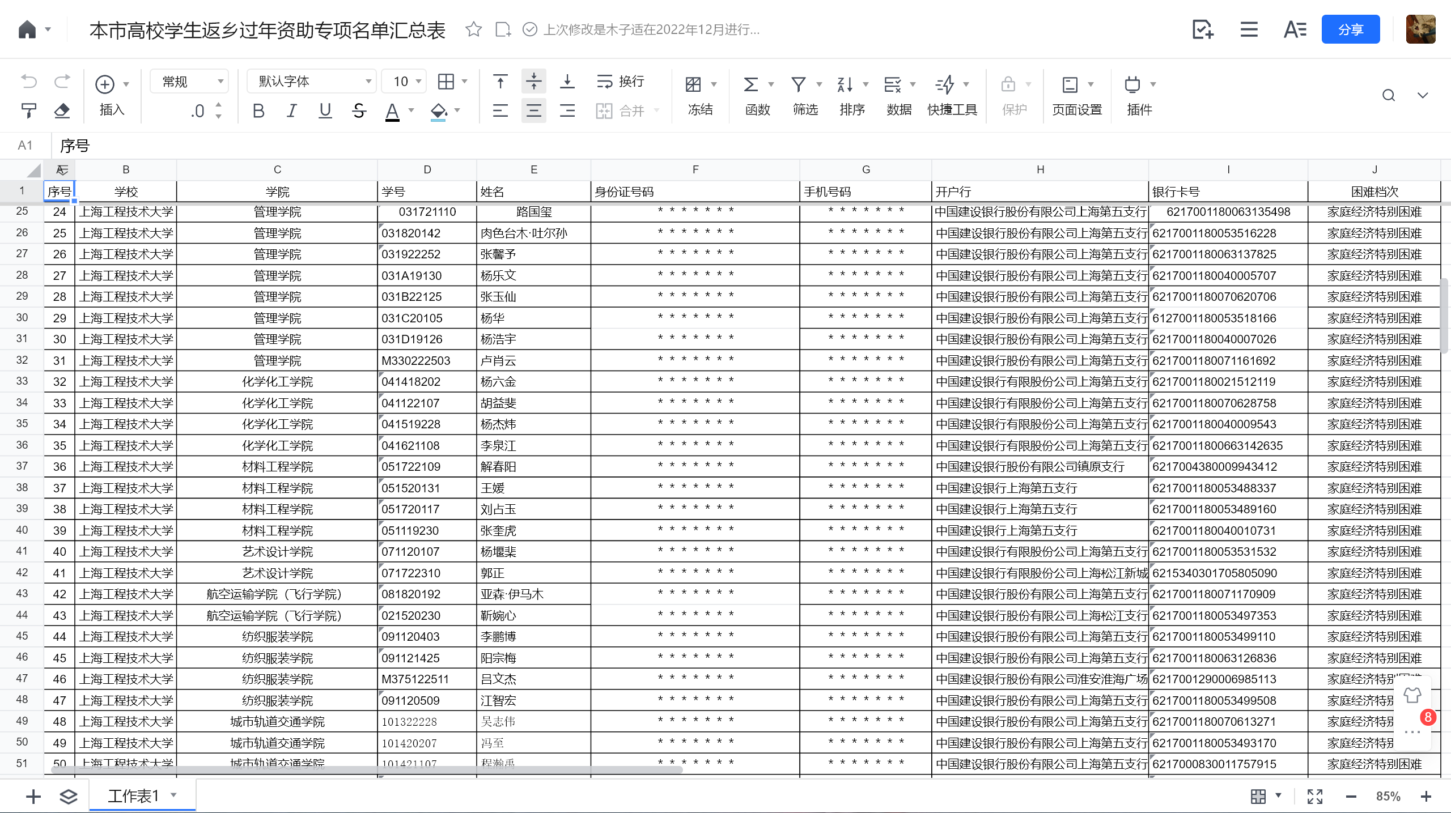
Task: Align cell content to top
Action: tap(500, 82)
